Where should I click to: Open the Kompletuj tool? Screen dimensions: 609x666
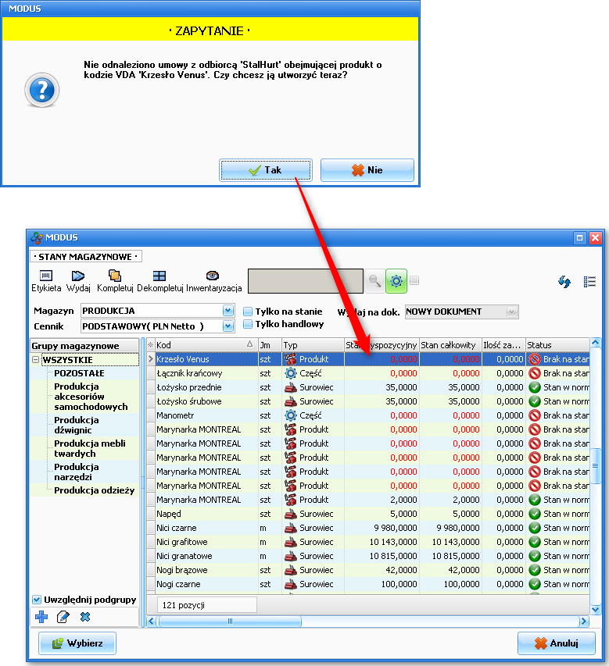(115, 276)
